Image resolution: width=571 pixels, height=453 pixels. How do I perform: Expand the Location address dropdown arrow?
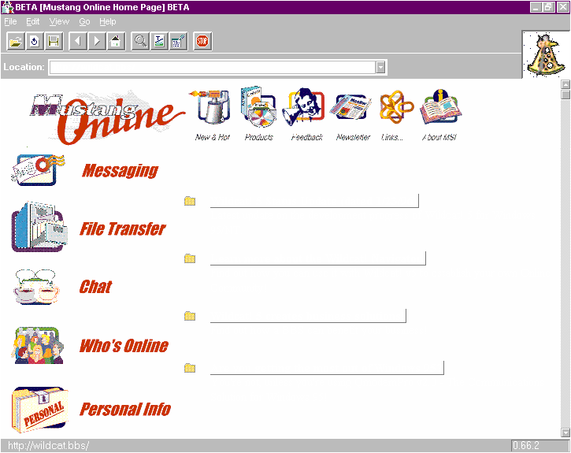tap(381, 68)
